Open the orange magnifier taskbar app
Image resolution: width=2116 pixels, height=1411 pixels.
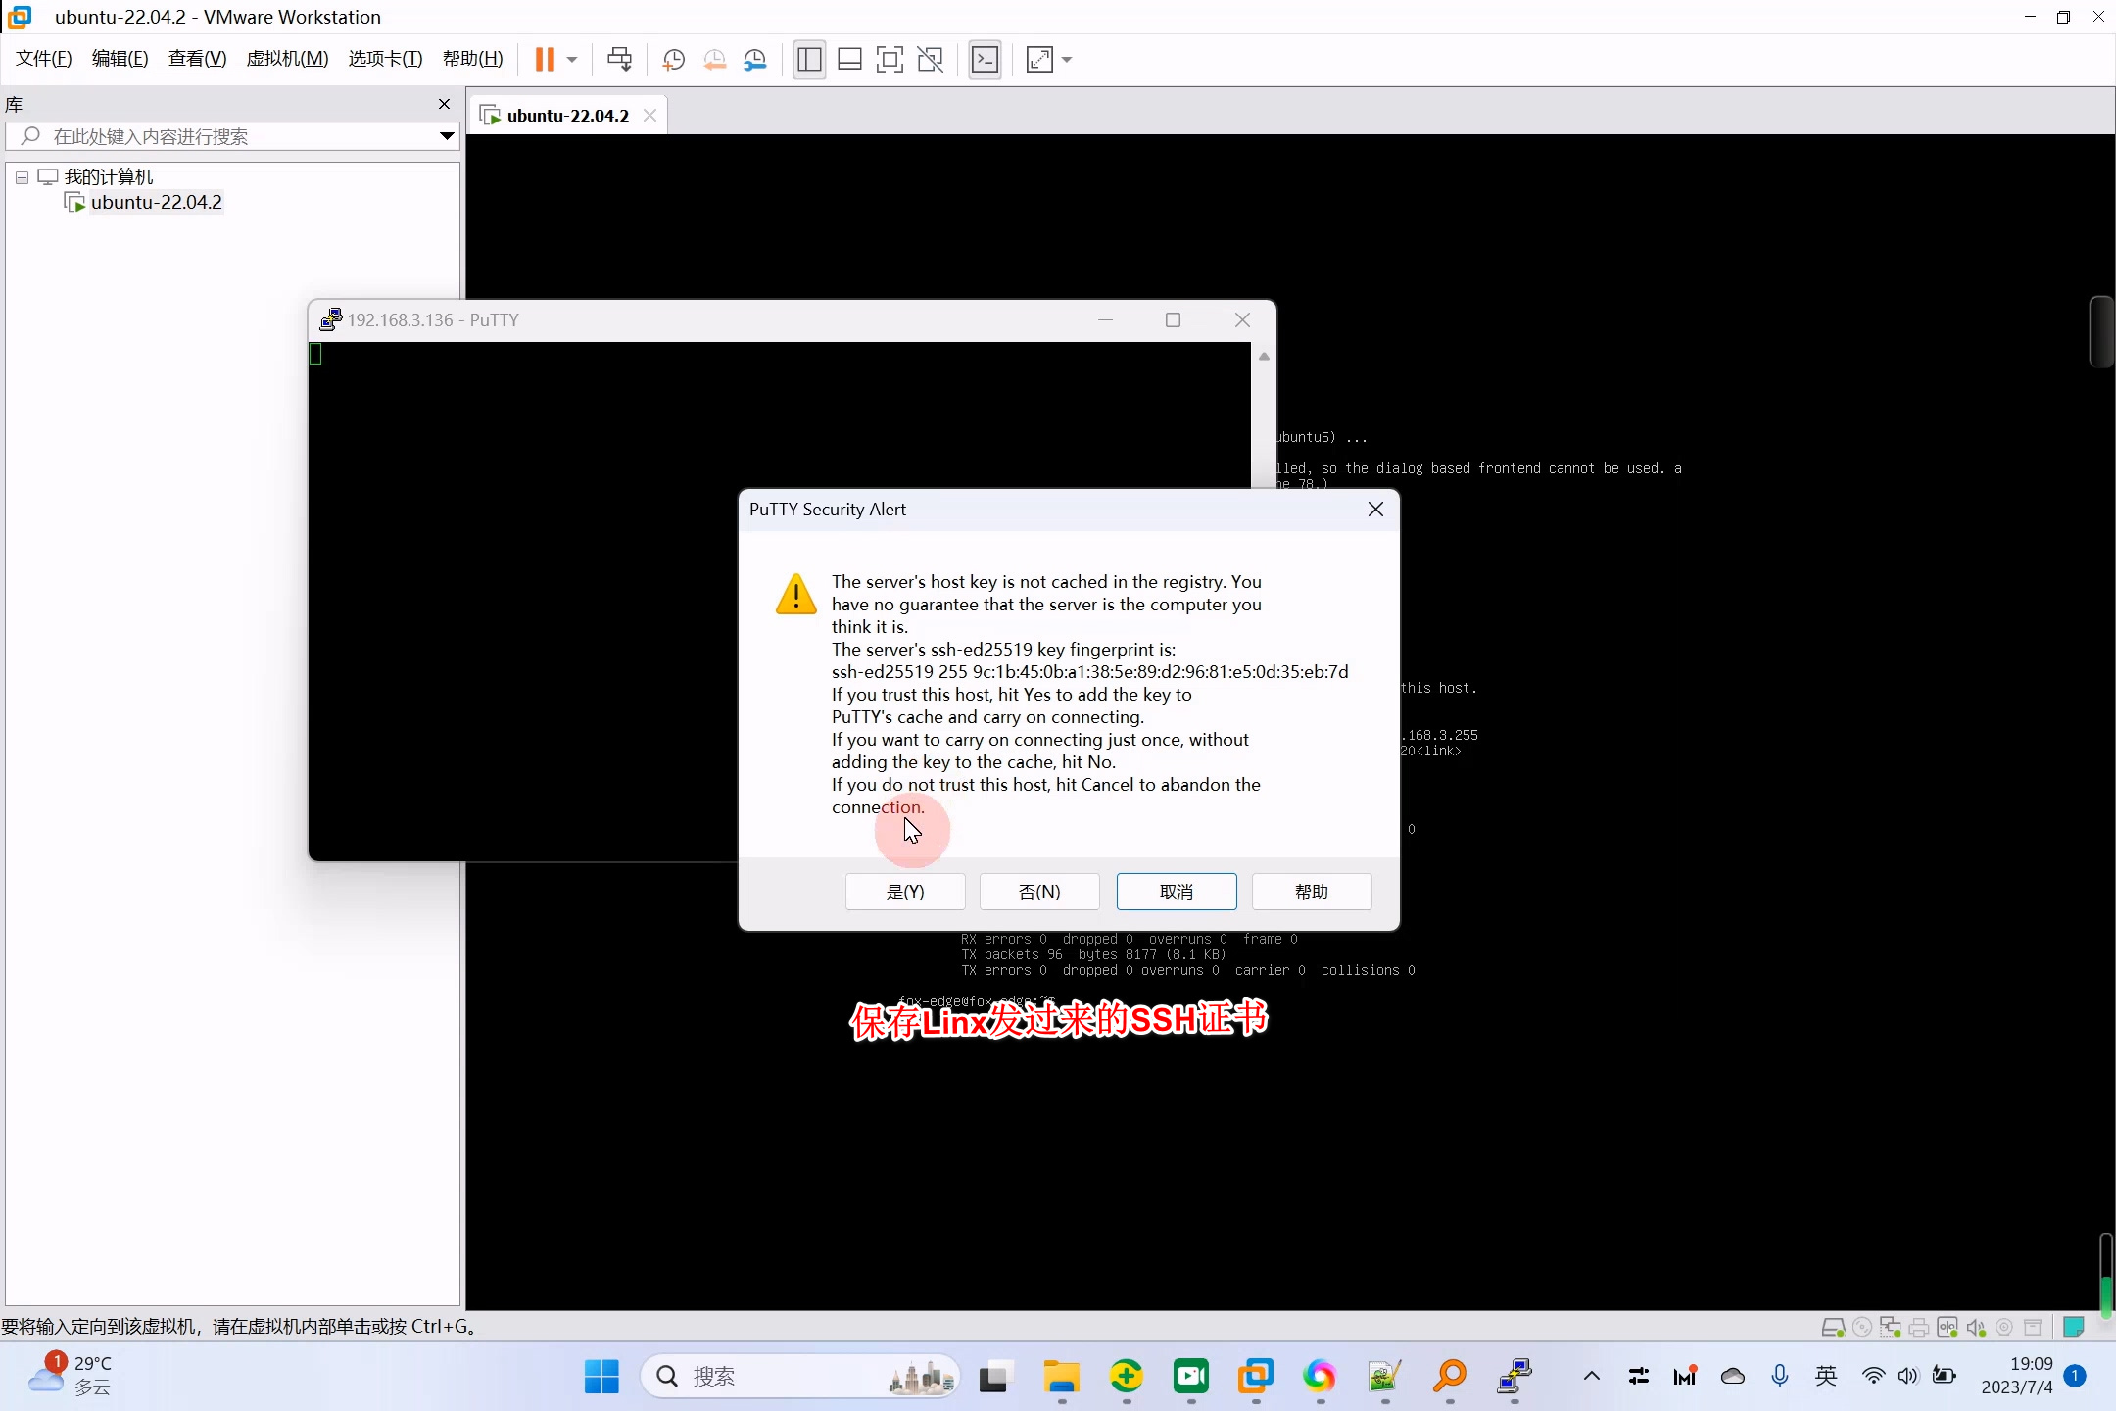pos(1450,1377)
